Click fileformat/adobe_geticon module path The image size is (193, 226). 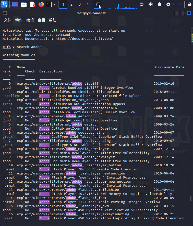(x=58, y=124)
